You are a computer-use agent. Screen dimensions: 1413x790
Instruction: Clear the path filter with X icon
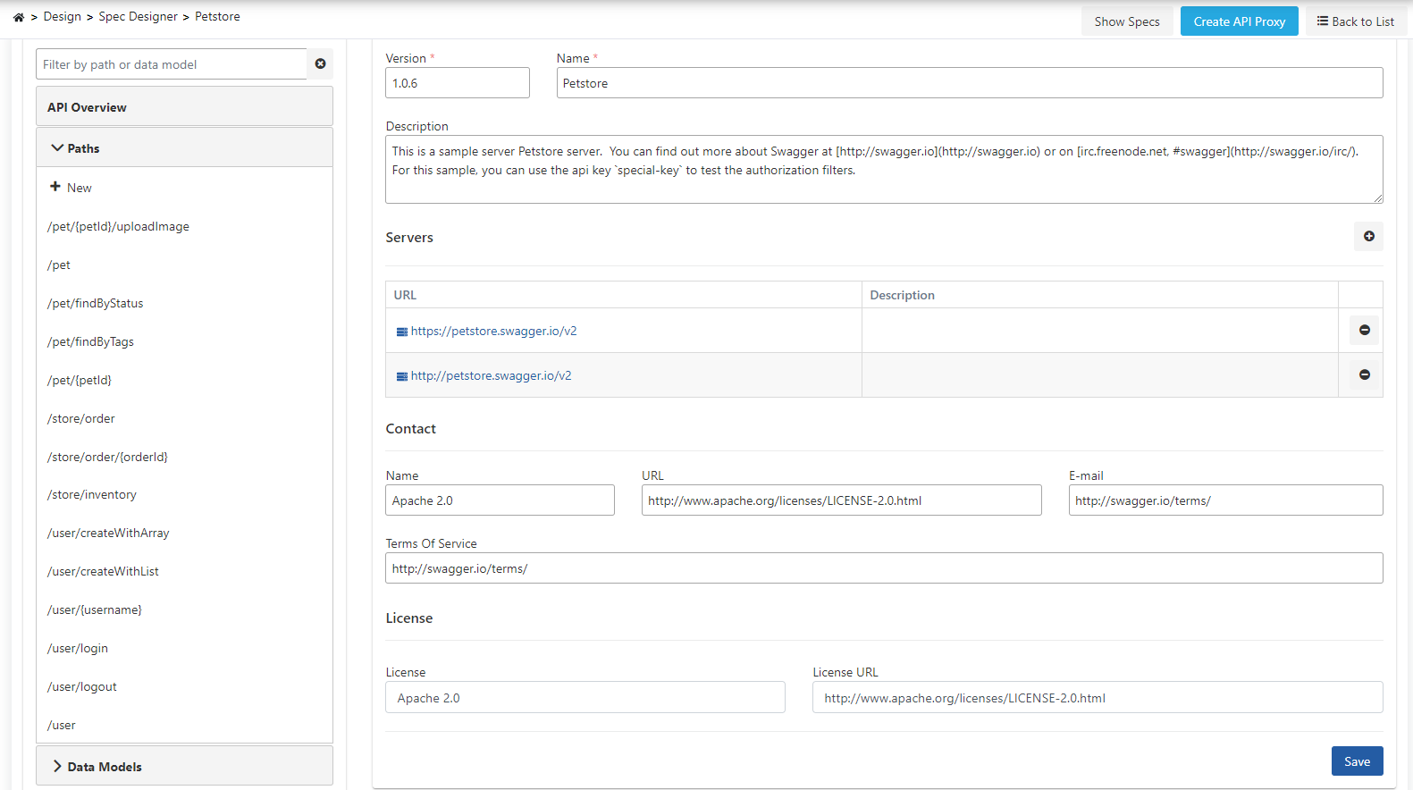[320, 64]
